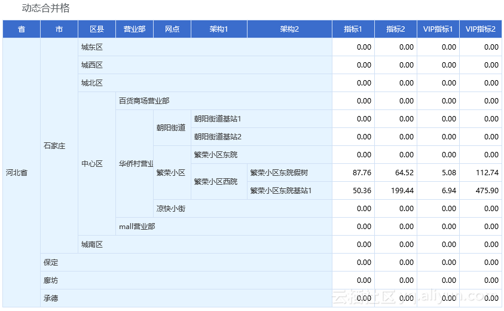Click the value 112.74
Viewport: 504px width, 311px height.
[487, 173]
